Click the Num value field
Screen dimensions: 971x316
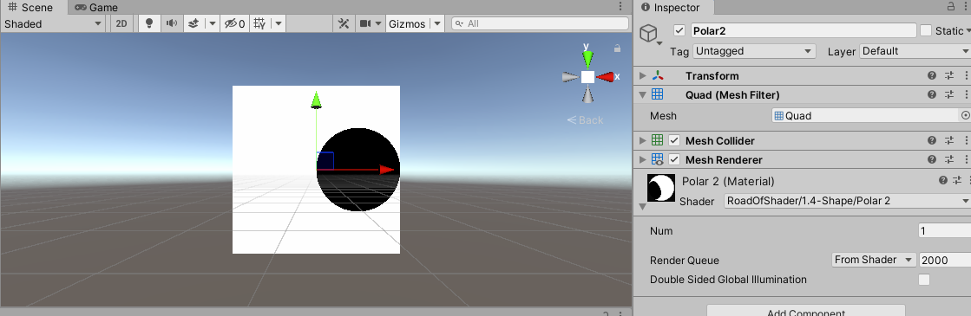point(944,230)
